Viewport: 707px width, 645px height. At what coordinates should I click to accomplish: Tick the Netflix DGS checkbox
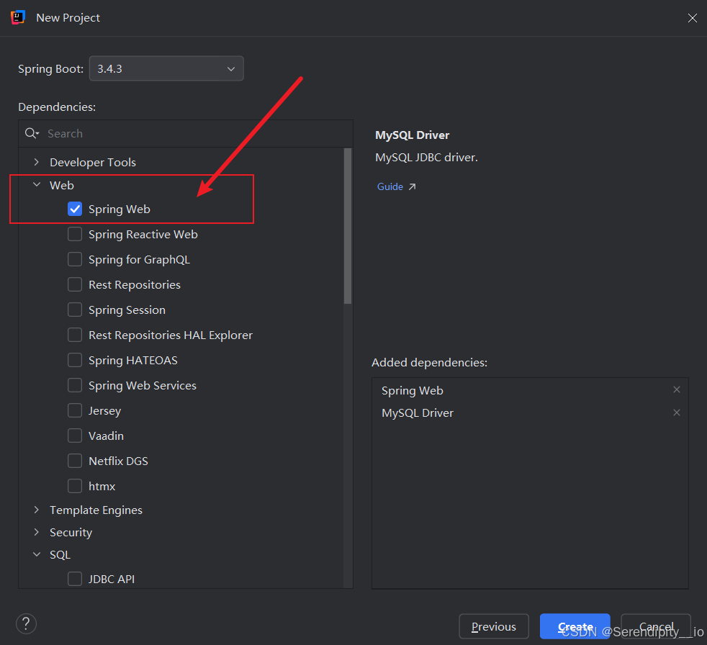75,461
